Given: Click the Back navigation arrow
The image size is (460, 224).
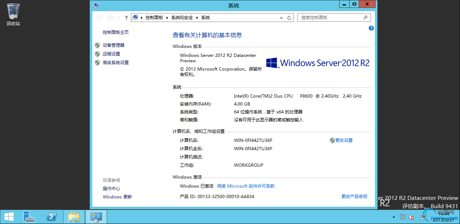Looking at the screenshot, I should click(x=99, y=18).
